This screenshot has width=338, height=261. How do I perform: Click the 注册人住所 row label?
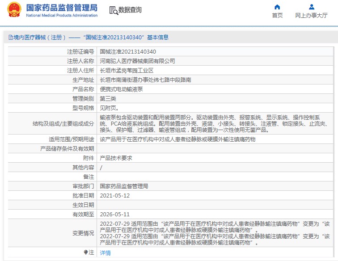click(80, 71)
